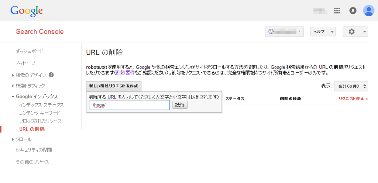Go to インデックス ステータス
Screen dimensions: 378x183
(x=41, y=105)
